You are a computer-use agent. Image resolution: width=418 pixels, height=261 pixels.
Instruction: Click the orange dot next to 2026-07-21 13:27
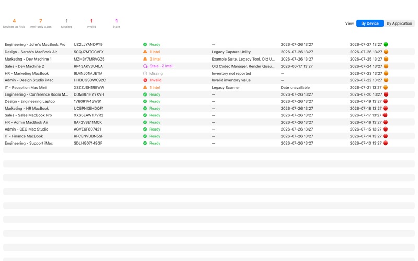(x=386, y=87)
